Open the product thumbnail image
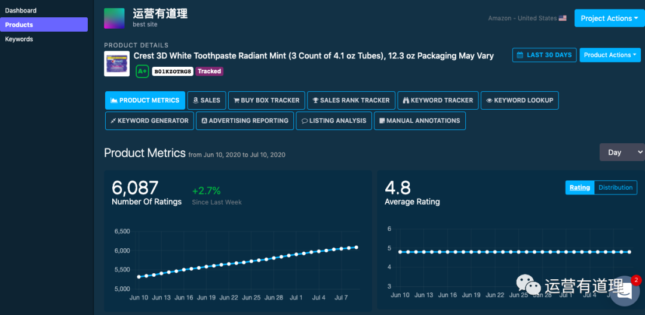 116,63
